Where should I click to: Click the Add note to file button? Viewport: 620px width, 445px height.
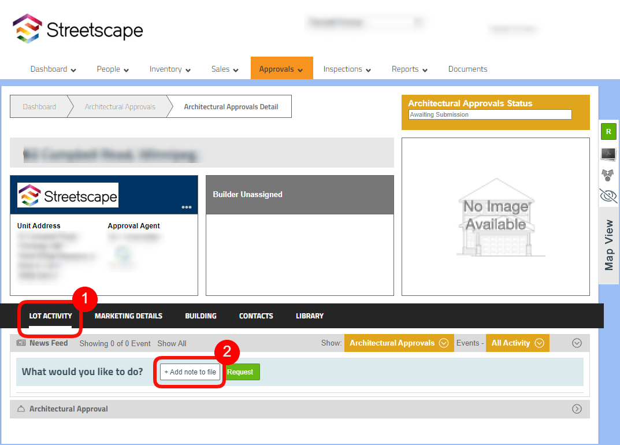pyautogui.click(x=190, y=372)
